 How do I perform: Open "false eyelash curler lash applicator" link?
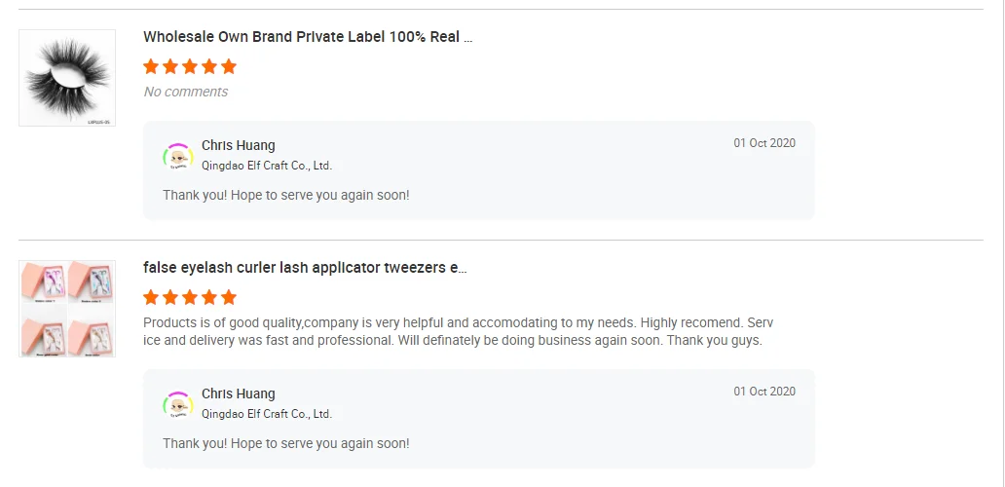305,268
